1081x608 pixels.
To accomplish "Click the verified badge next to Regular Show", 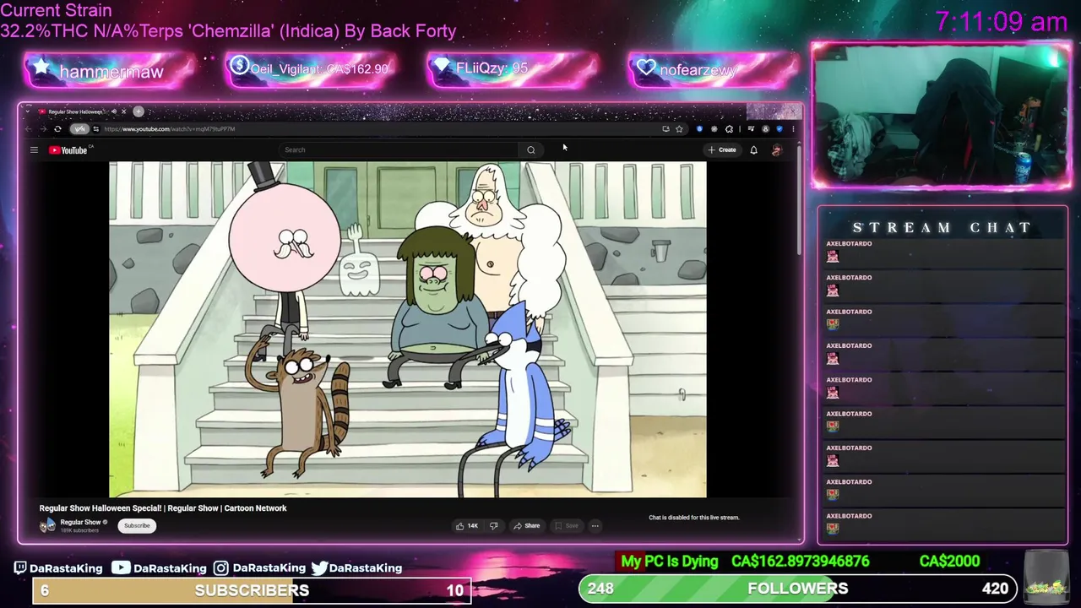I will click(x=105, y=522).
